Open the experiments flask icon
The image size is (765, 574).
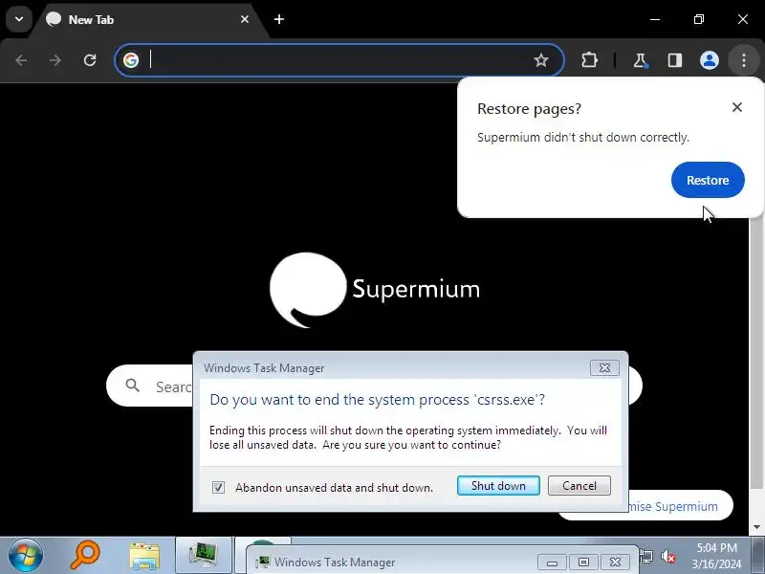click(x=640, y=60)
